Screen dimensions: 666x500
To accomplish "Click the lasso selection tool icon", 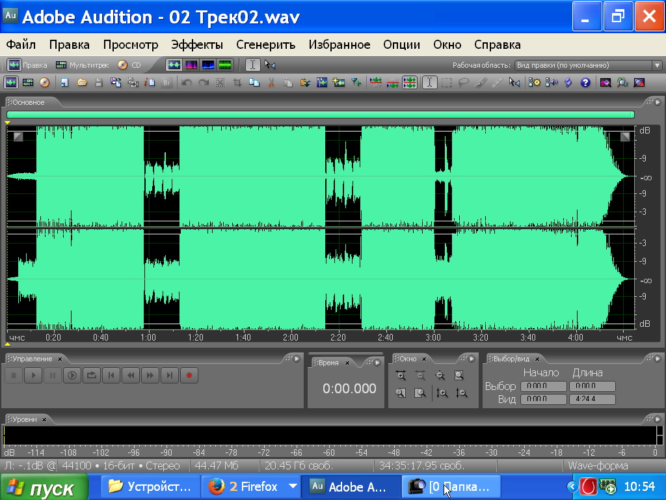I will (463, 83).
